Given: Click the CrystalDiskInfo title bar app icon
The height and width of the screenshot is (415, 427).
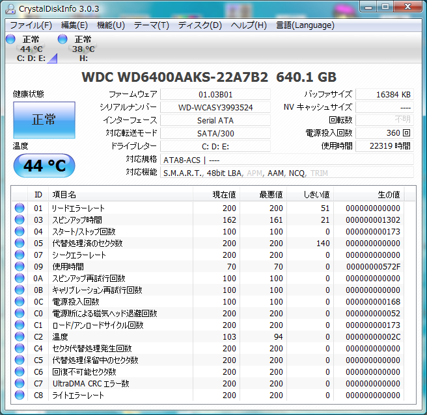Looking at the screenshot, I should click(x=10, y=8).
